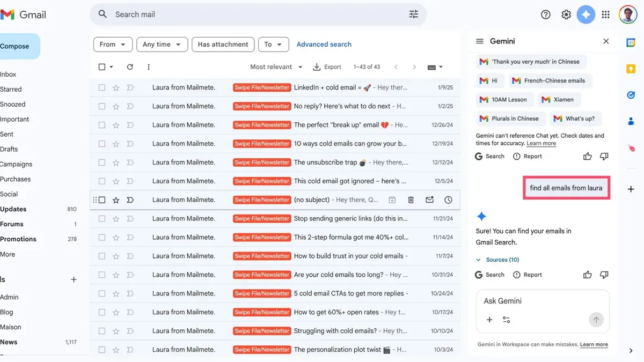This screenshot has height=362, width=644.
Task: Click Get add-ons plus icon
Action: coord(631,189)
